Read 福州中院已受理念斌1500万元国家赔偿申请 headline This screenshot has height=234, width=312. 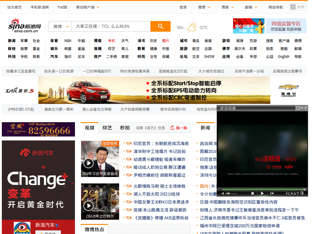240,226
